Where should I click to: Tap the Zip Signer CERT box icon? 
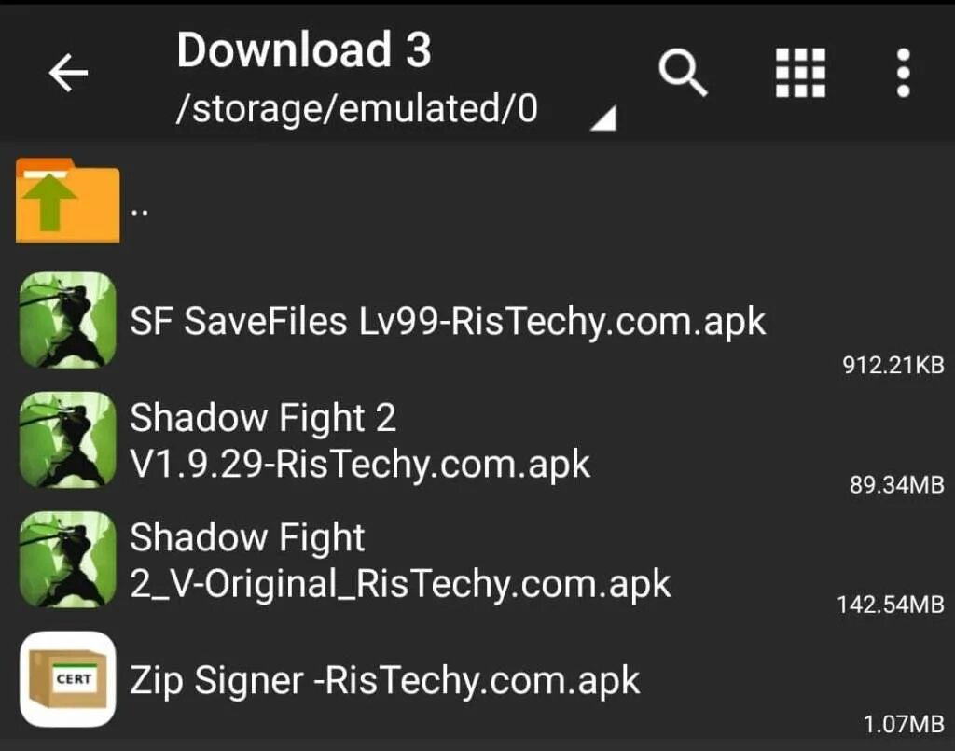tap(67, 678)
